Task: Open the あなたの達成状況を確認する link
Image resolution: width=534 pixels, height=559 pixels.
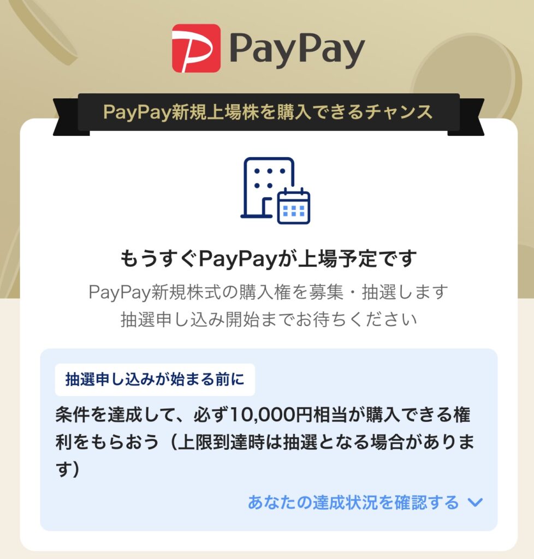Action: (353, 502)
